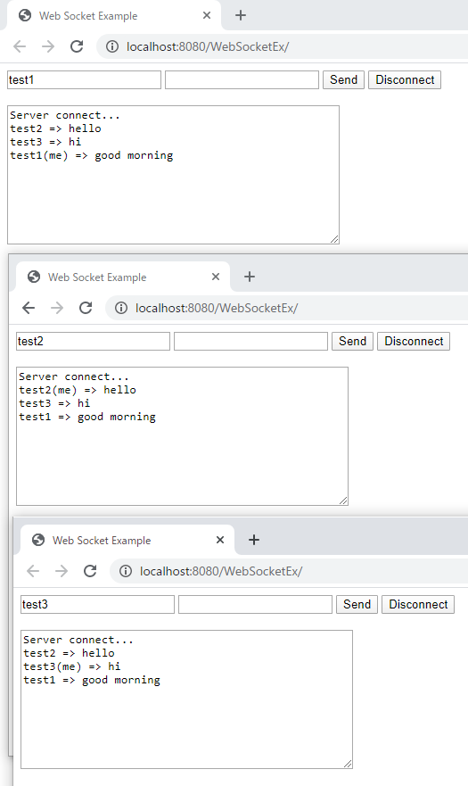The height and width of the screenshot is (786, 468).
Task: Open new tab in test3 window
Action: click(254, 540)
